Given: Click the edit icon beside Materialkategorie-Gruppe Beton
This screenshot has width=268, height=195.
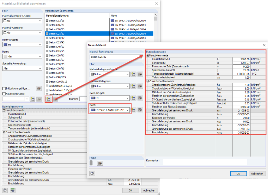Looking at the screenshot, I should tap(140, 74).
